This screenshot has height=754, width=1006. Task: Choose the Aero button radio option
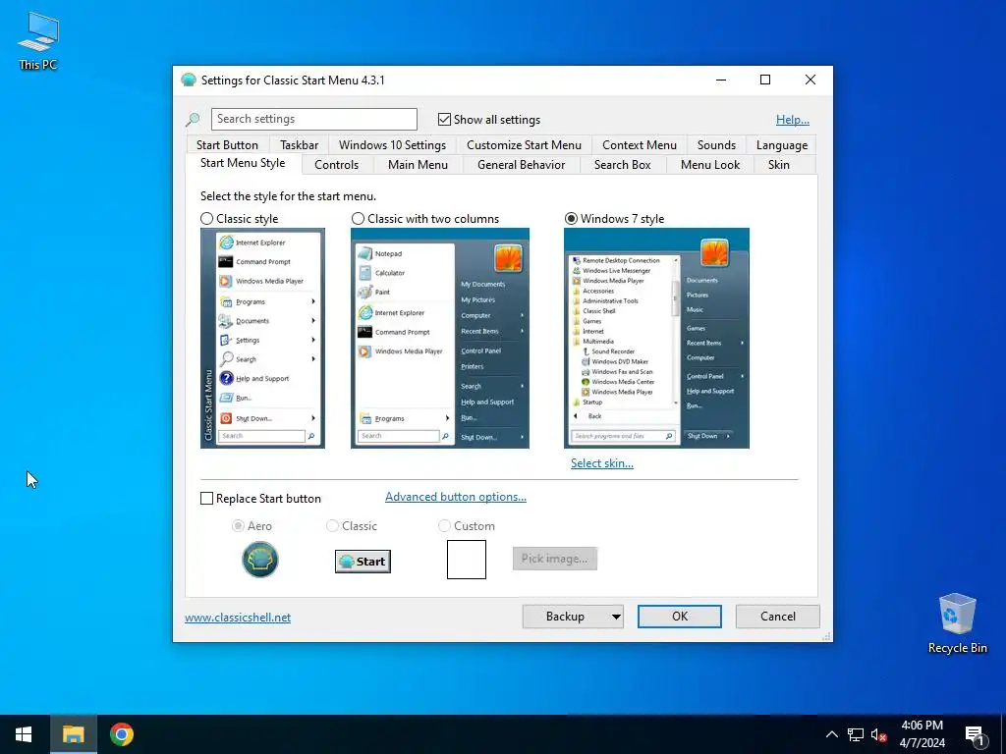point(238,526)
